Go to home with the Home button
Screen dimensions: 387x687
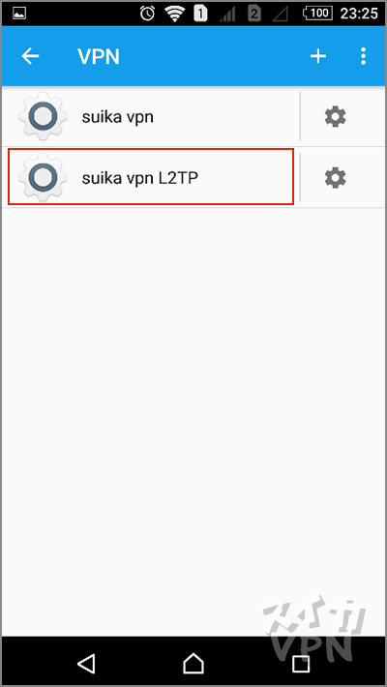193,663
